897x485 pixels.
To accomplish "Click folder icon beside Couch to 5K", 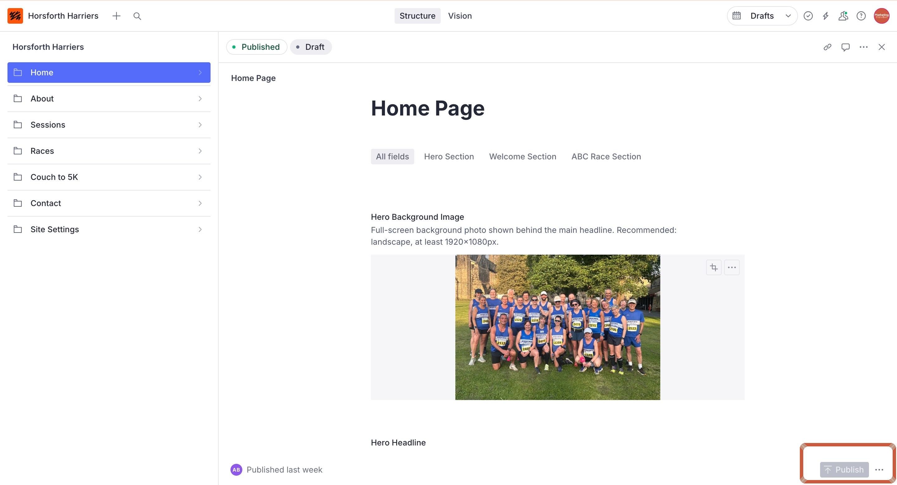I will coord(18,177).
